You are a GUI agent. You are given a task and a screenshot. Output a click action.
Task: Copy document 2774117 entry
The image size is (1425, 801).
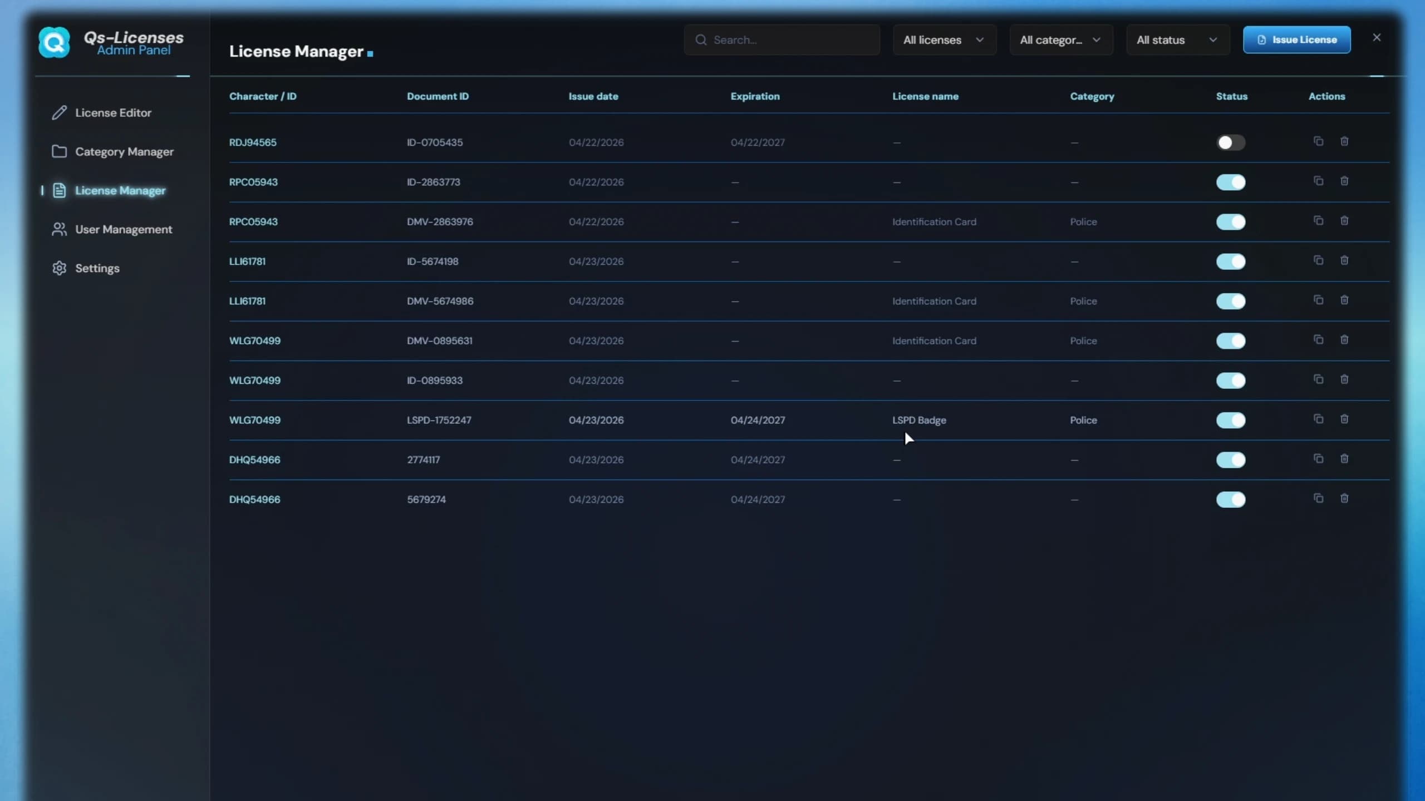pos(1318,458)
